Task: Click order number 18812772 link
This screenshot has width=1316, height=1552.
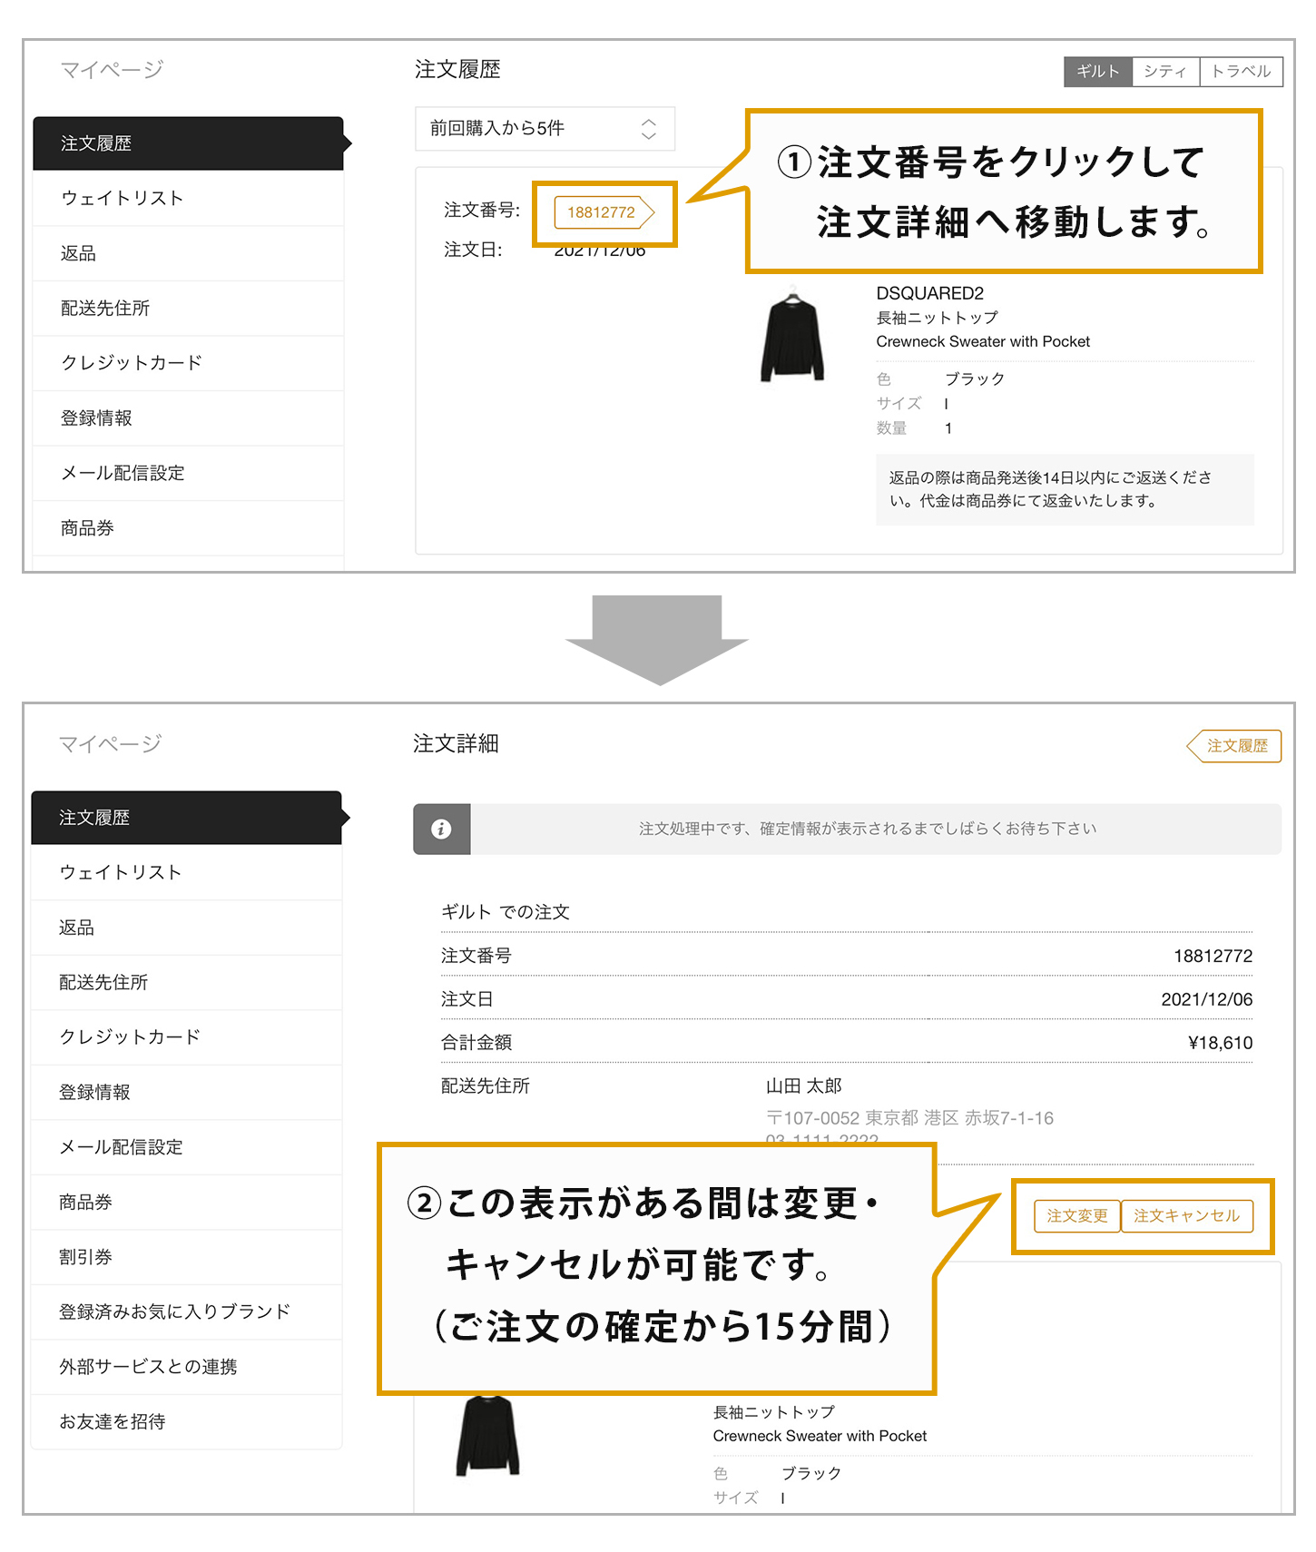Action: click(603, 212)
